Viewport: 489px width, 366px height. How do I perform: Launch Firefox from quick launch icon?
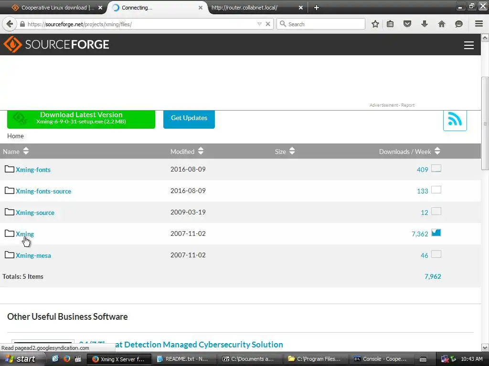click(66, 359)
